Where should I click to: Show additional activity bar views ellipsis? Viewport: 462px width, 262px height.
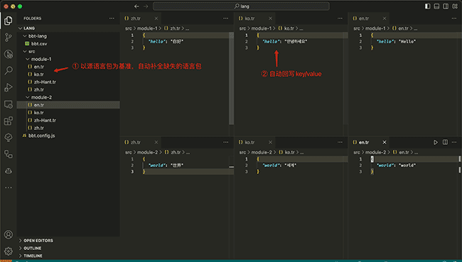pyautogui.click(x=9, y=187)
